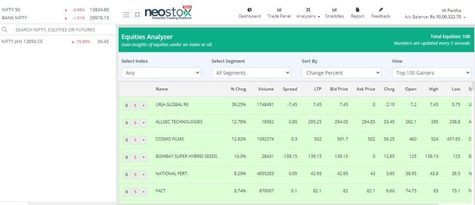Go to Straddles page
Viewport: 475px width, 205px height.
(334, 13)
